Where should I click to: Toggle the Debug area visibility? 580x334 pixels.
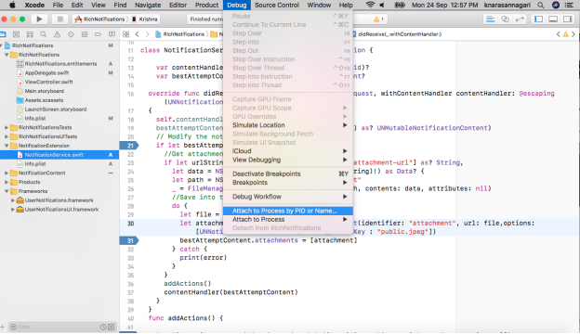pos(553,19)
